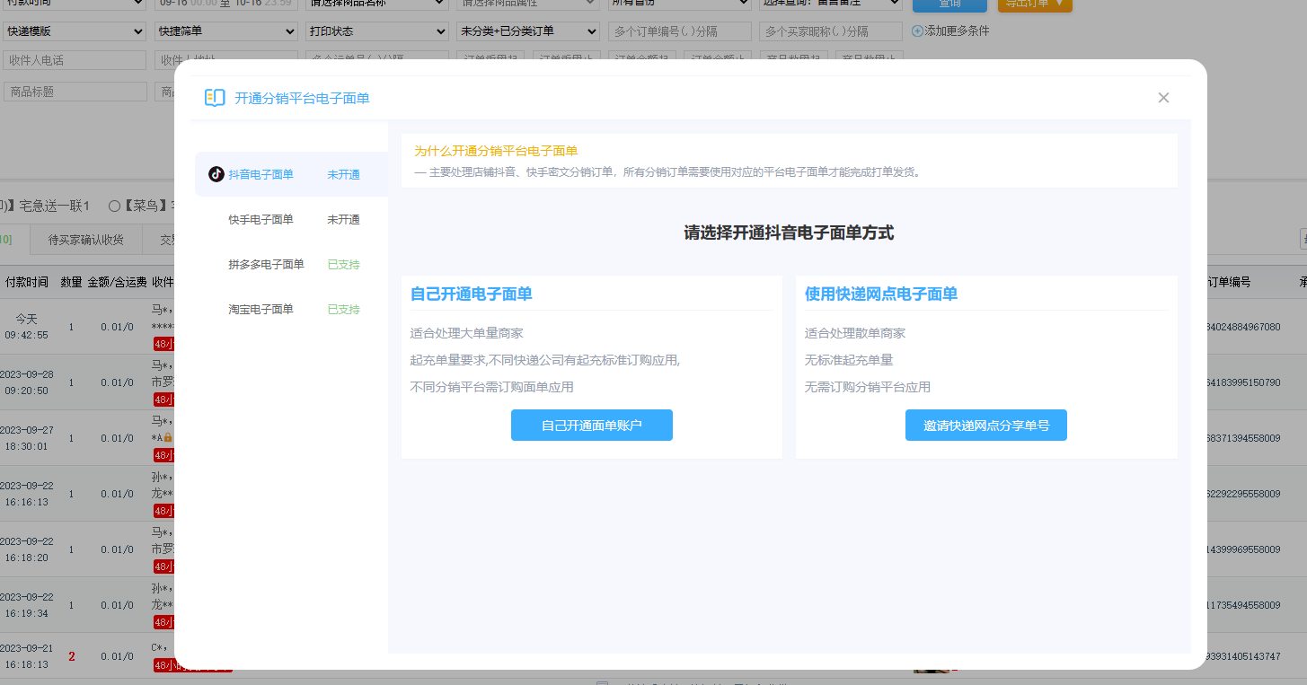The width and height of the screenshot is (1307, 685).
Task: Click the 2023-09-27 18:30:01 payment time cell
Action: point(26,438)
